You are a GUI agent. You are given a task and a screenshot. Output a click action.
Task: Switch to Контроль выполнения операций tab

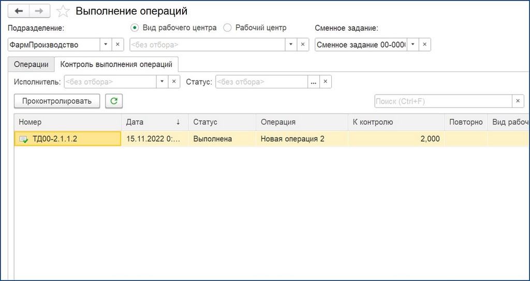(x=116, y=65)
